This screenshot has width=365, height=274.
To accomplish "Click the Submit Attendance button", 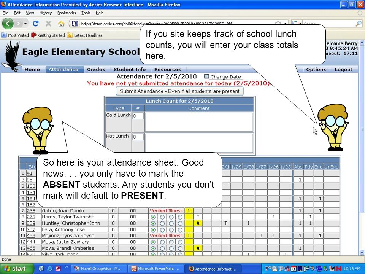I will [x=179, y=91].
